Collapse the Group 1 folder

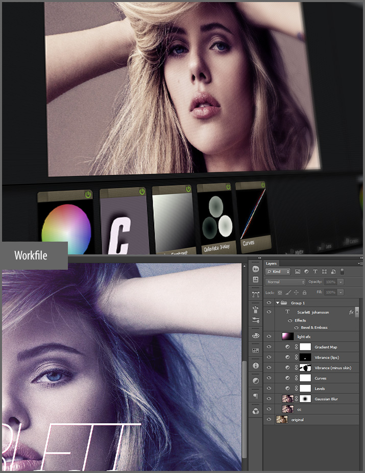click(x=278, y=303)
